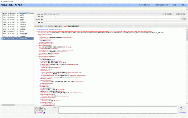Focus the long 받는 사람 address field
188x118 pixels.
click(x=118, y=17)
